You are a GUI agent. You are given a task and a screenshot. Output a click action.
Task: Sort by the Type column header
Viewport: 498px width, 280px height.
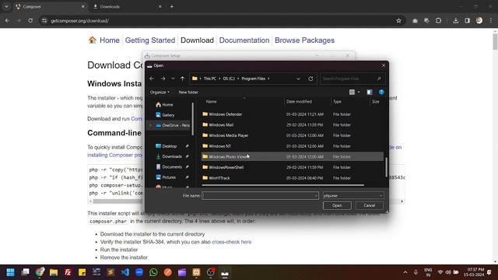click(x=337, y=102)
